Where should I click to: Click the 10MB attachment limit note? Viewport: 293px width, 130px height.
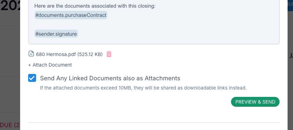[x=143, y=88]
